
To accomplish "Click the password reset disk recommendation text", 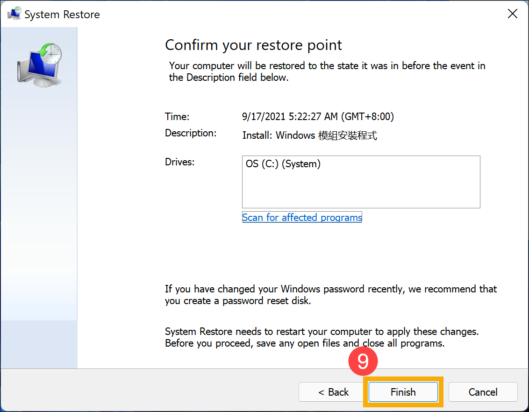I will point(330,295).
